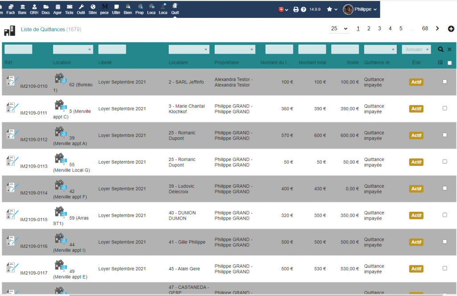Tick the checkbox for row IM2109-0110
This screenshot has width=457, height=296.
click(445, 82)
